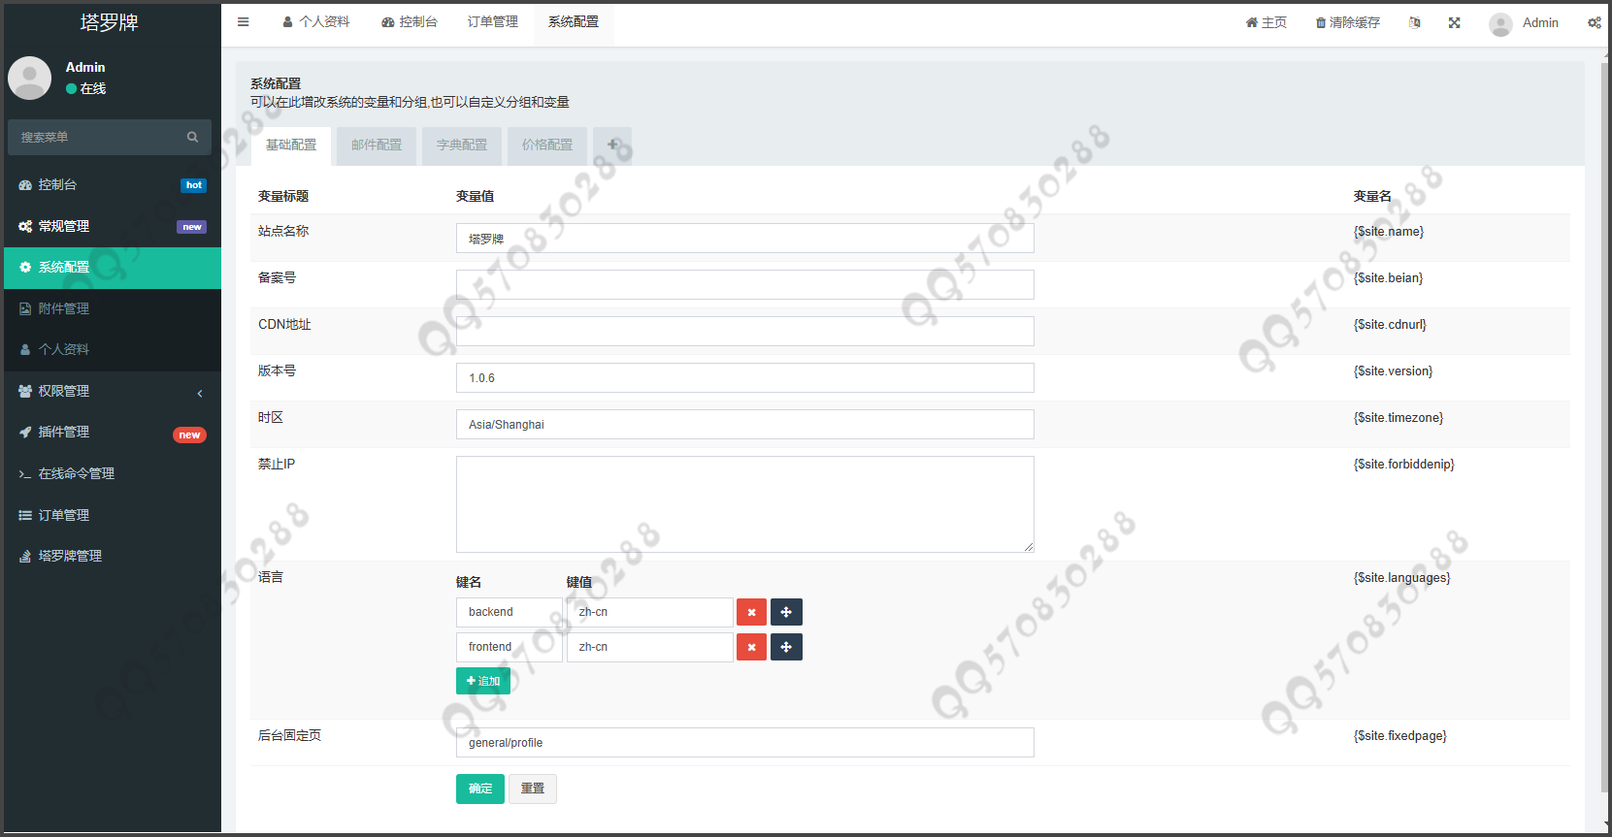Click the search icon in menu search box

click(192, 137)
